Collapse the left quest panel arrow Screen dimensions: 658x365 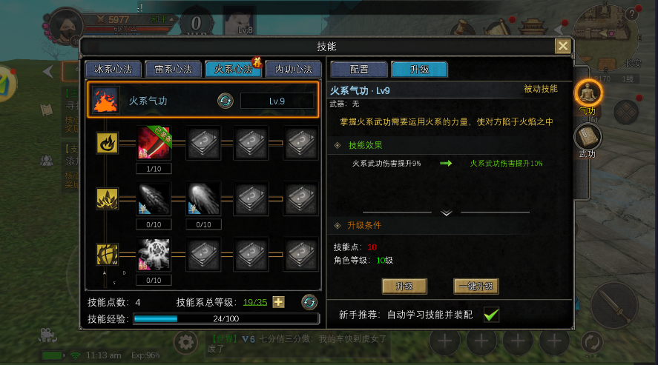pyautogui.click(x=47, y=72)
